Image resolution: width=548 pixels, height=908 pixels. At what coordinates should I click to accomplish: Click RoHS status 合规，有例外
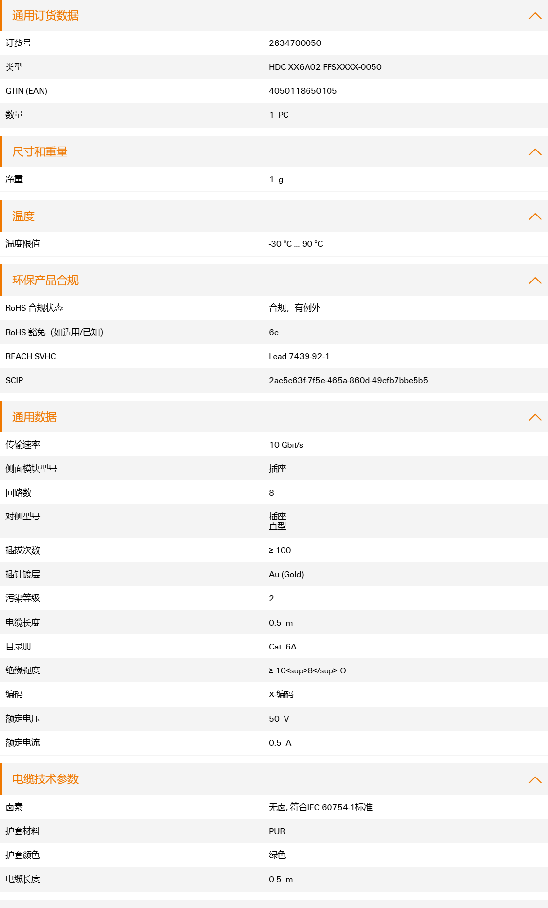(x=295, y=308)
